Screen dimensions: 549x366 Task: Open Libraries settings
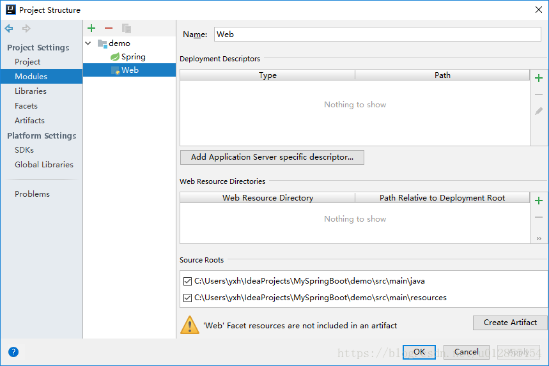click(x=31, y=91)
